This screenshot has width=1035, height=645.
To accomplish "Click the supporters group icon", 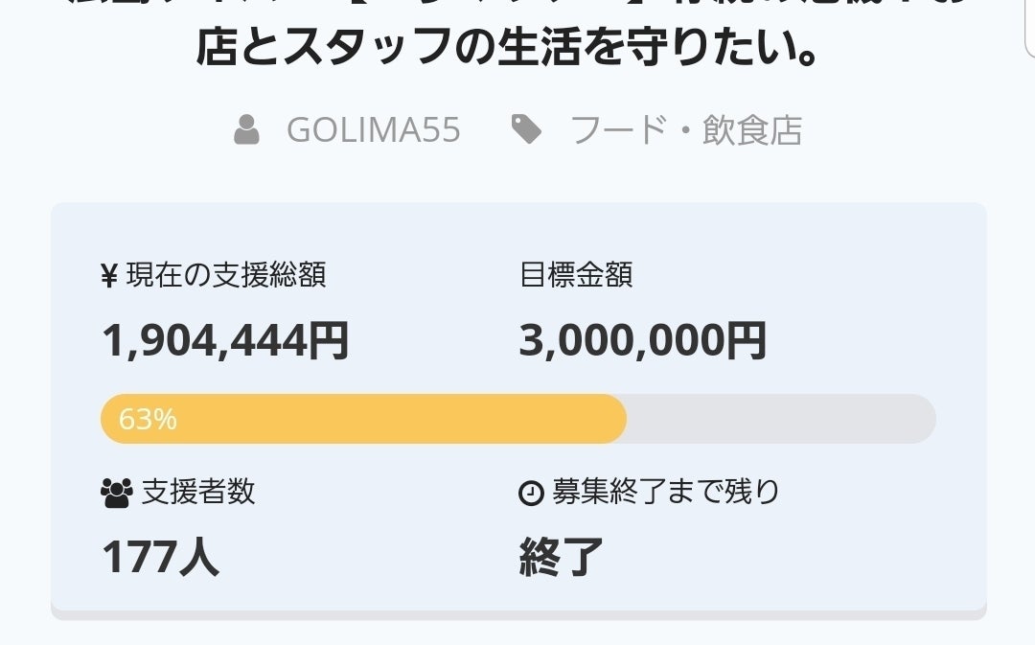I will point(116,494).
